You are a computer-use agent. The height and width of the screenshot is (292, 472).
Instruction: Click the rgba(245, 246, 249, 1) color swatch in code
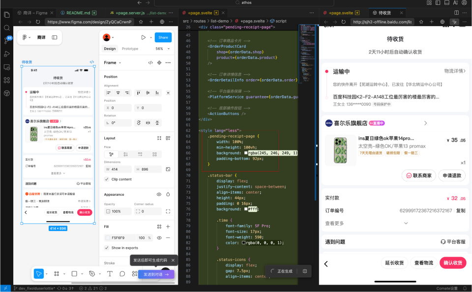pos(246,153)
